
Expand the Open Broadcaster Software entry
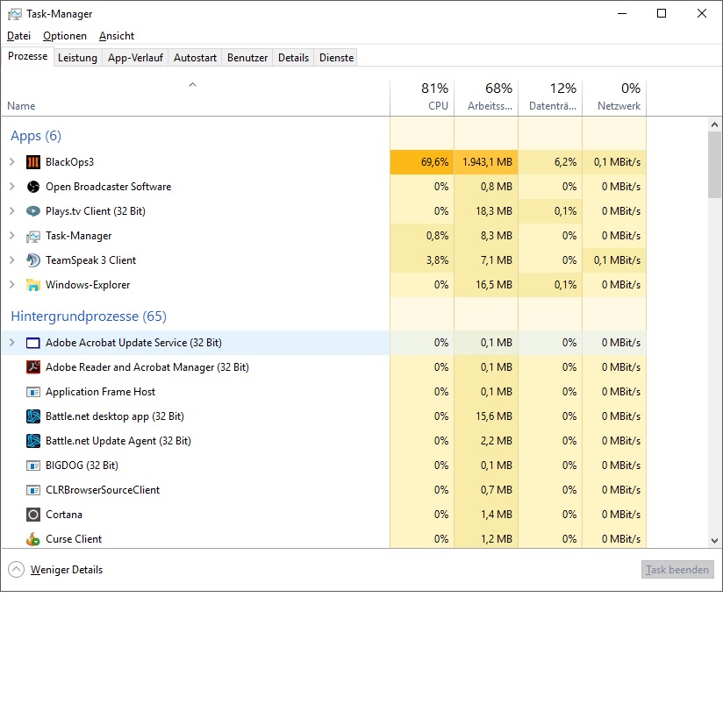(12, 187)
